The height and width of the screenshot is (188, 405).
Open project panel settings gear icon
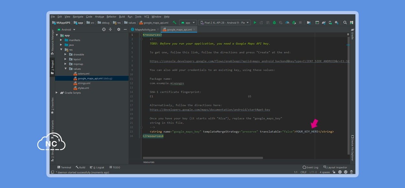(x=119, y=29)
